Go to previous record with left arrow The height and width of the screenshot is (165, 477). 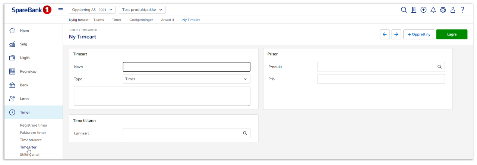[x=385, y=34]
